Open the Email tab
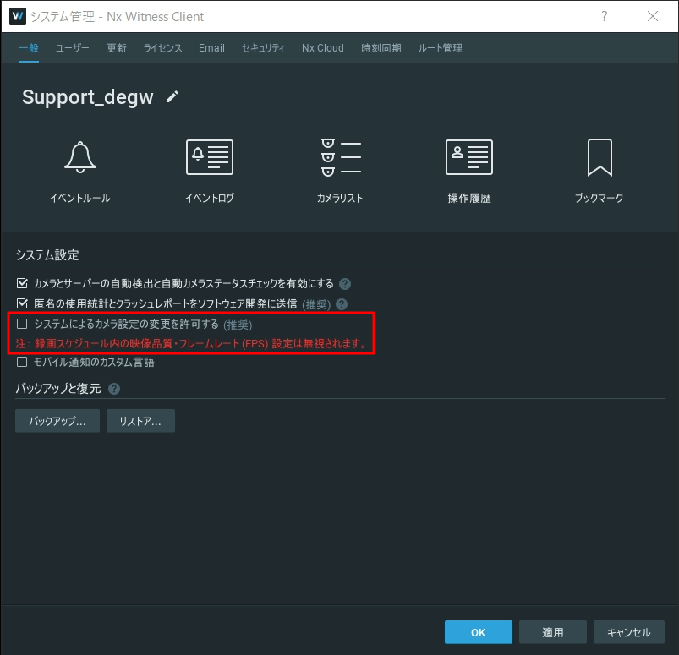Image resolution: width=679 pixels, height=655 pixels. pos(211,48)
